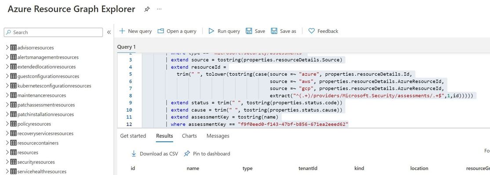Click editor line number 9
This screenshot has width=490, height=175.
click(x=131, y=103)
